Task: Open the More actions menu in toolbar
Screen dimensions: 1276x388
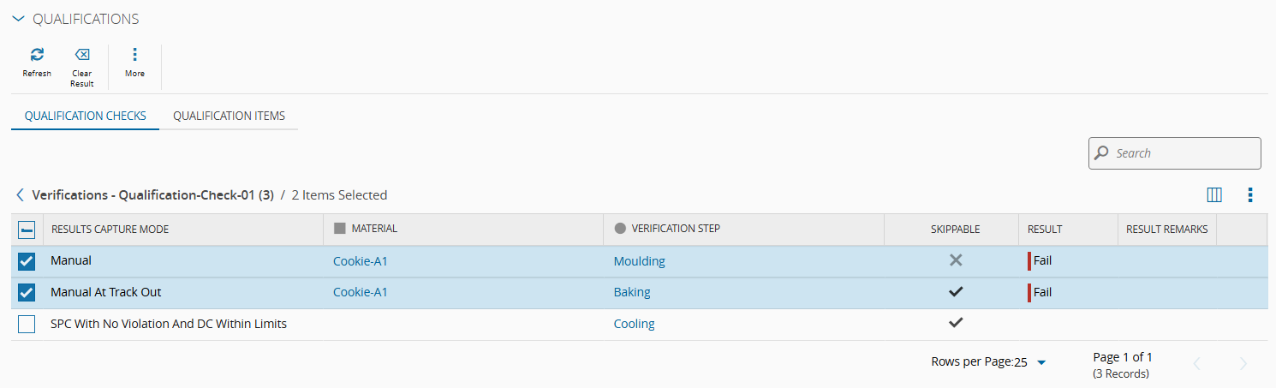Action: click(134, 56)
